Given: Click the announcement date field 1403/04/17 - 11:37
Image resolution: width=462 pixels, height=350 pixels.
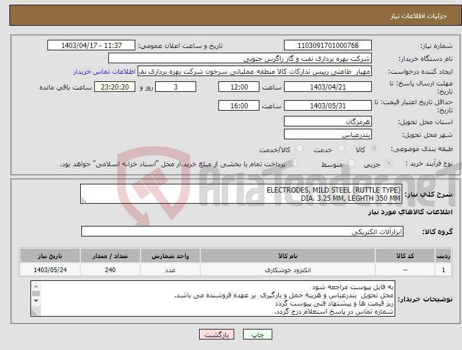Looking at the screenshot, I should [x=91, y=46].
